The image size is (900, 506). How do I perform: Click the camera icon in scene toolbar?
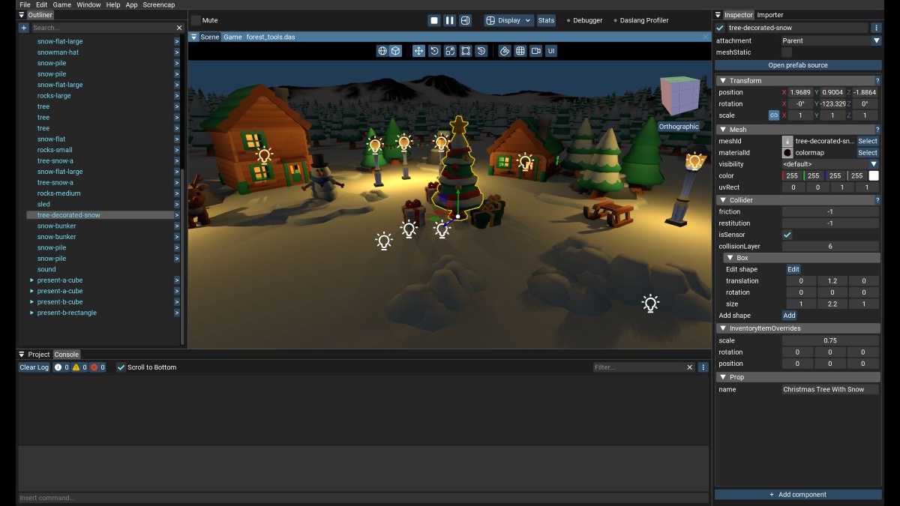(535, 51)
